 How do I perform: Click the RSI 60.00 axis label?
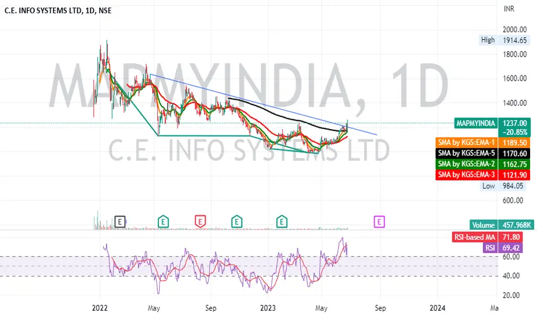[x=511, y=257]
